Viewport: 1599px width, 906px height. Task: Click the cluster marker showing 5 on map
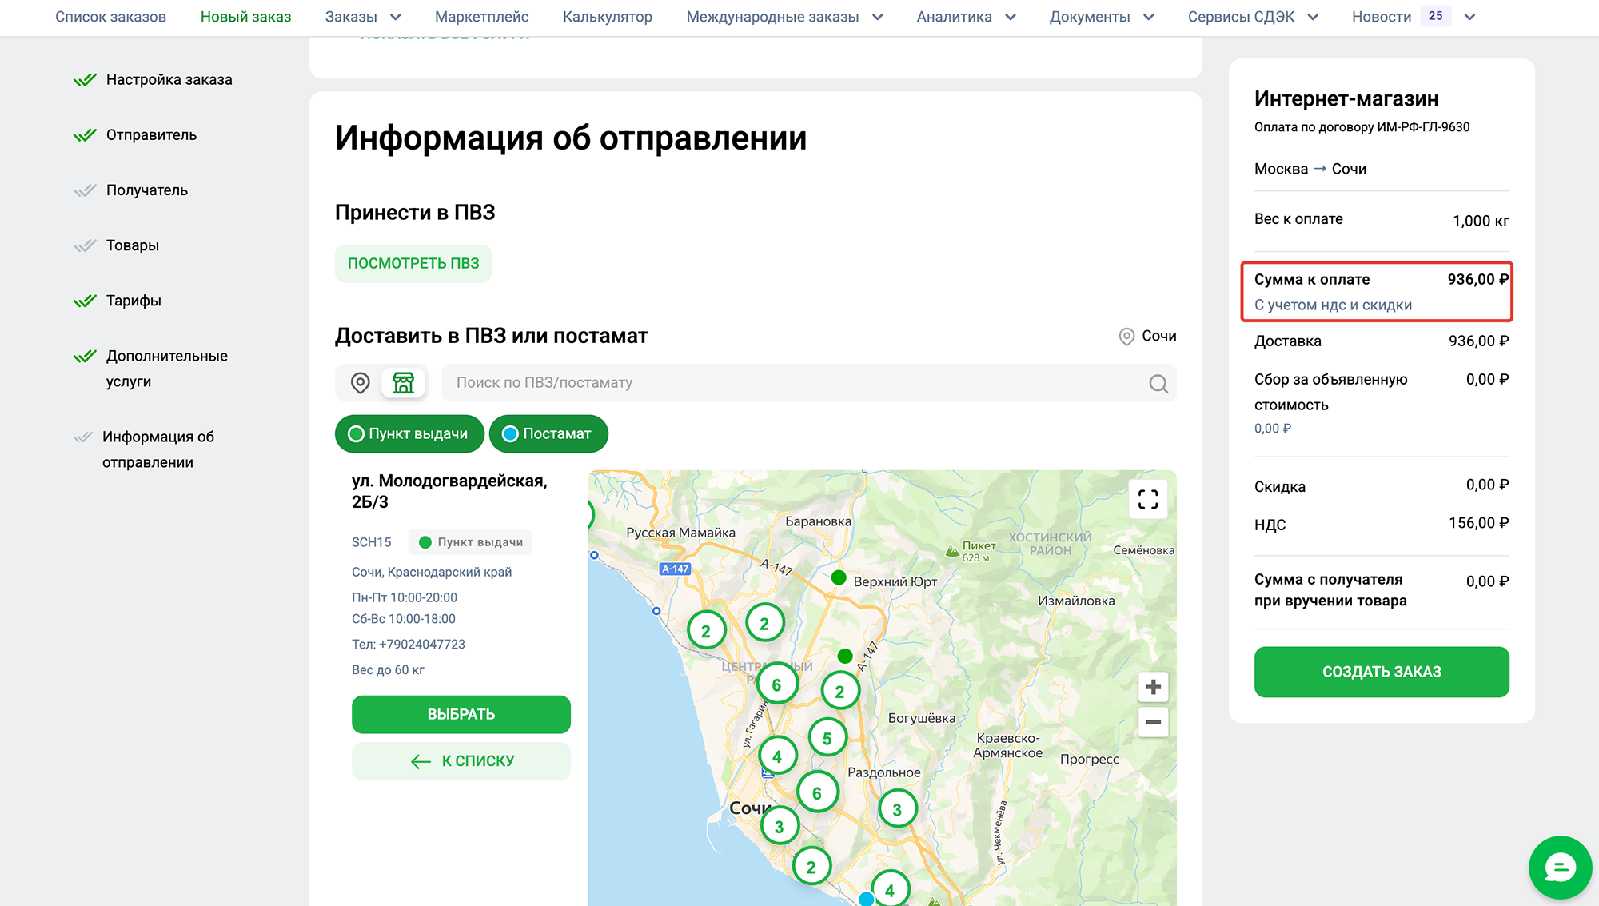[x=828, y=736]
